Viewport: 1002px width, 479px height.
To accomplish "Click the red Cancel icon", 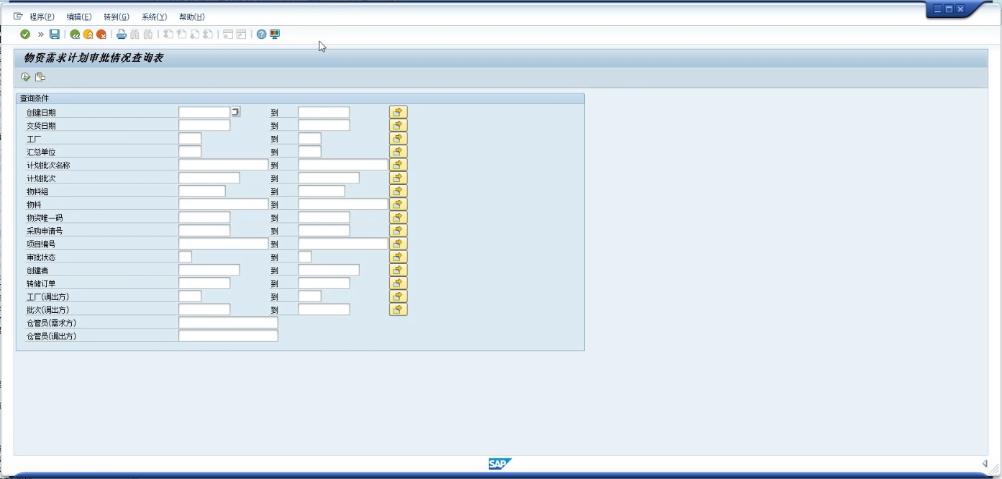I will coord(101,35).
